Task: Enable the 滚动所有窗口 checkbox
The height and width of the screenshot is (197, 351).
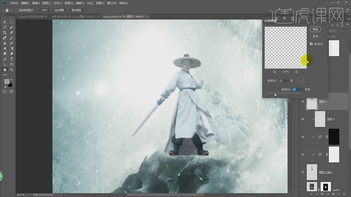Action: click(16, 10)
